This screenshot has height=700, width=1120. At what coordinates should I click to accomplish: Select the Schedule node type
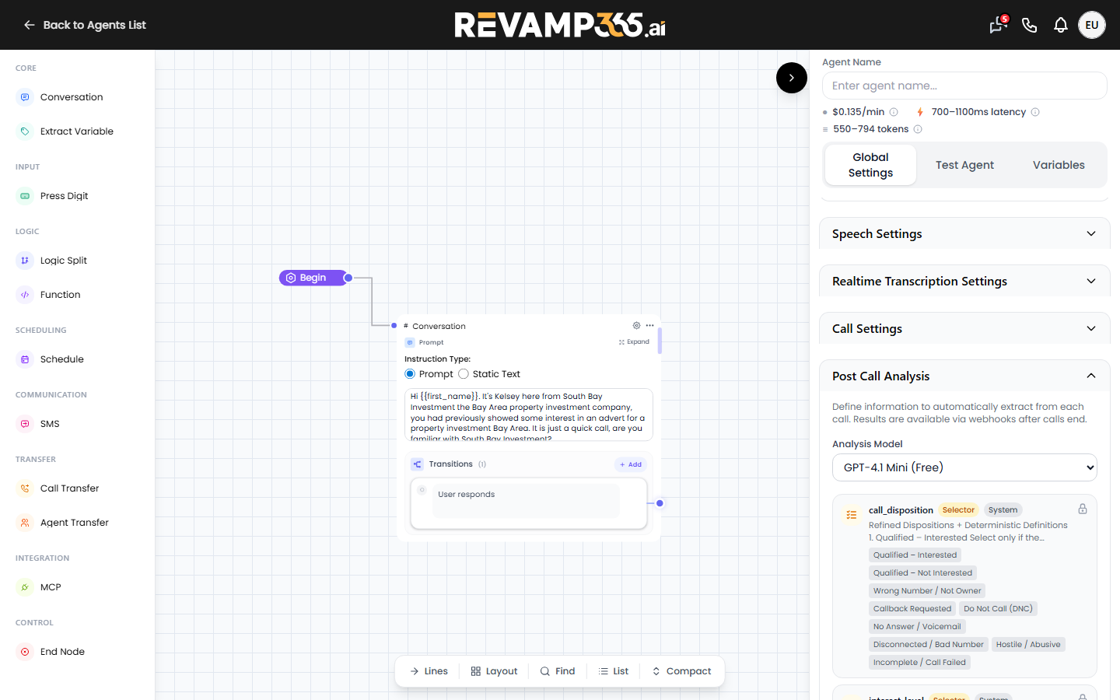pos(62,359)
